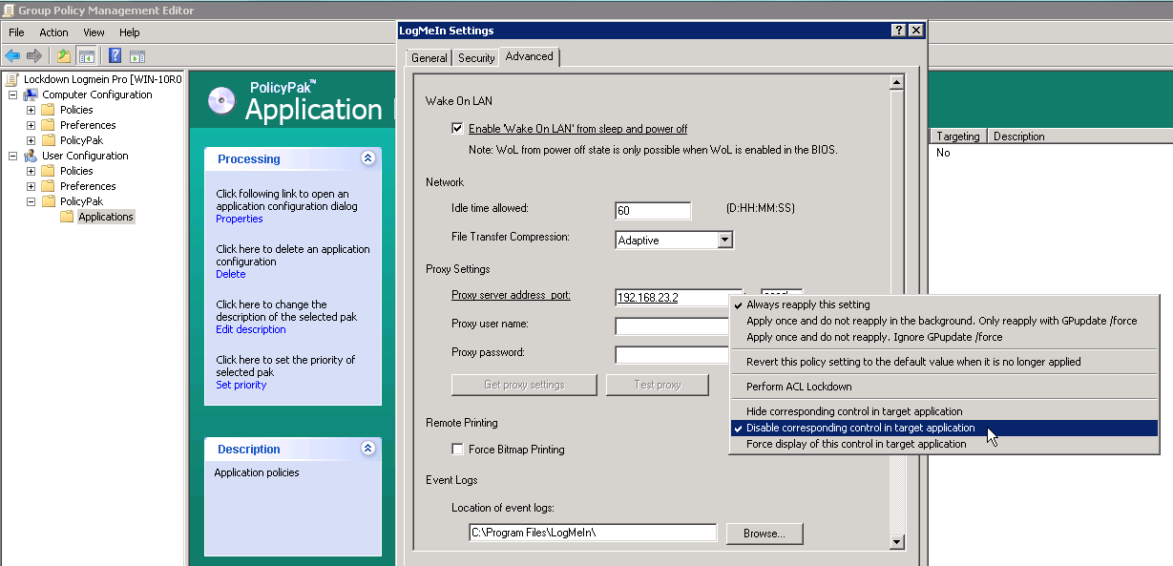
Task: Expand Policies under Computer Configuration
Action: point(31,110)
